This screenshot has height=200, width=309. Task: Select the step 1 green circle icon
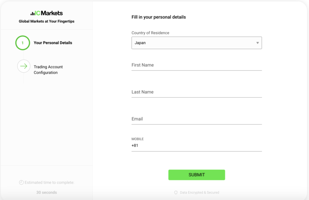[23, 43]
